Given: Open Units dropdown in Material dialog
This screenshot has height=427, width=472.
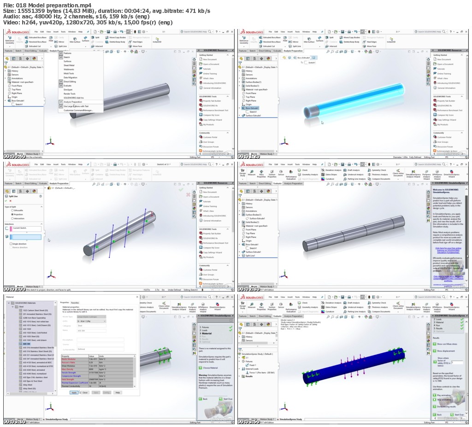Looking at the screenshot, I should pos(91,322).
